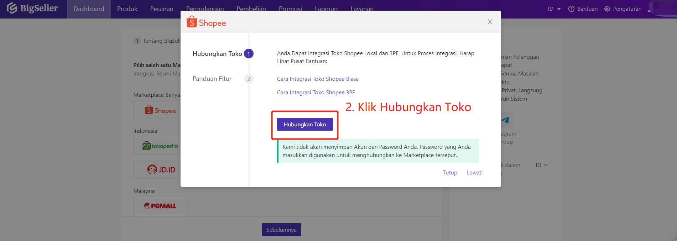Click the Sebelumnya button
This screenshot has height=241, width=677.
click(281, 230)
